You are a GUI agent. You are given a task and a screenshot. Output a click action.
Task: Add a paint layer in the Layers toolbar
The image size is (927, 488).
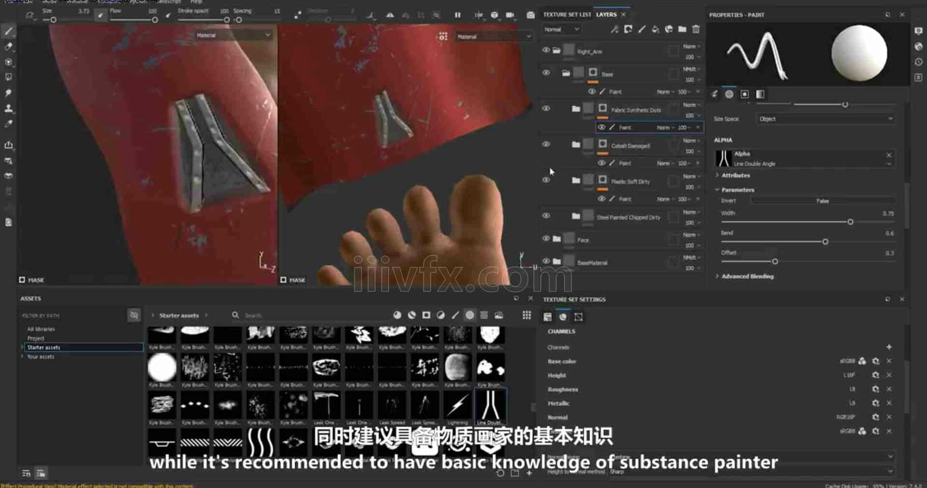(642, 29)
